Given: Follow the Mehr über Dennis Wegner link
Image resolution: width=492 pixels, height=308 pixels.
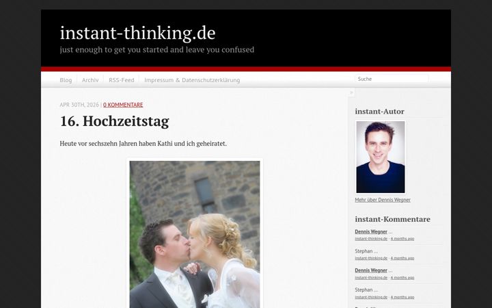Looking at the screenshot, I should [383, 200].
